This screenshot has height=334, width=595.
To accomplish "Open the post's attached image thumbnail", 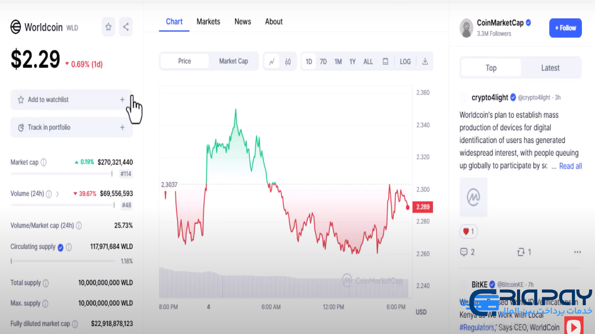I will click(x=473, y=197).
